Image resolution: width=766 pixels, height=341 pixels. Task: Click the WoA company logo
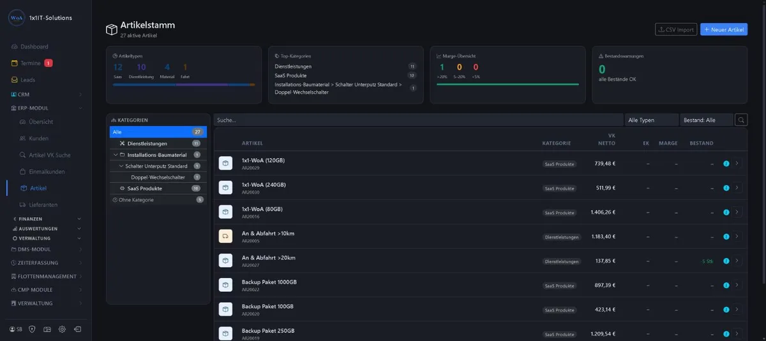16,18
